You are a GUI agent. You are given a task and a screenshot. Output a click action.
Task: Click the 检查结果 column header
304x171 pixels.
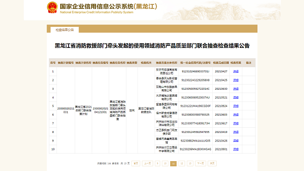tap(236, 63)
